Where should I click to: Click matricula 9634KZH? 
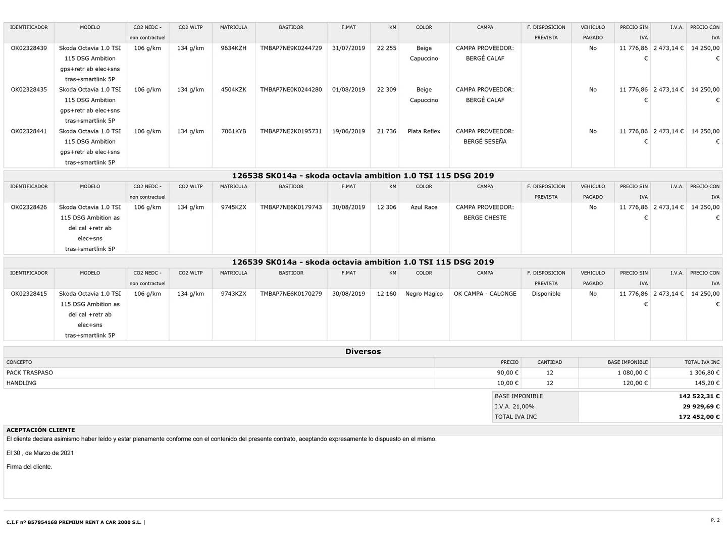coord(234,48)
